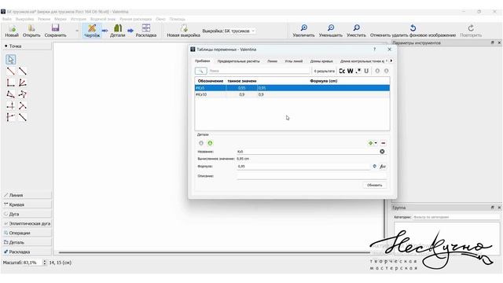Image resolution: width=503 pixels, height=283 pixels.
Task: Open the Файл menu
Action: [7, 19]
